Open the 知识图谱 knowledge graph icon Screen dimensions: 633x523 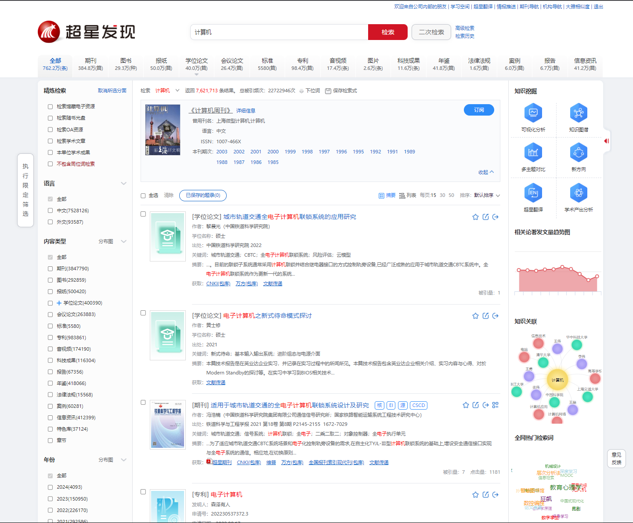coord(579,113)
